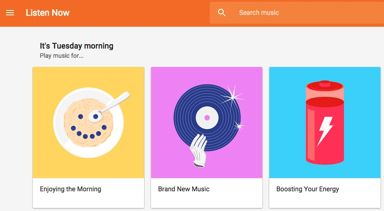
Task: Select the red battery artwork
Action: [325, 123]
